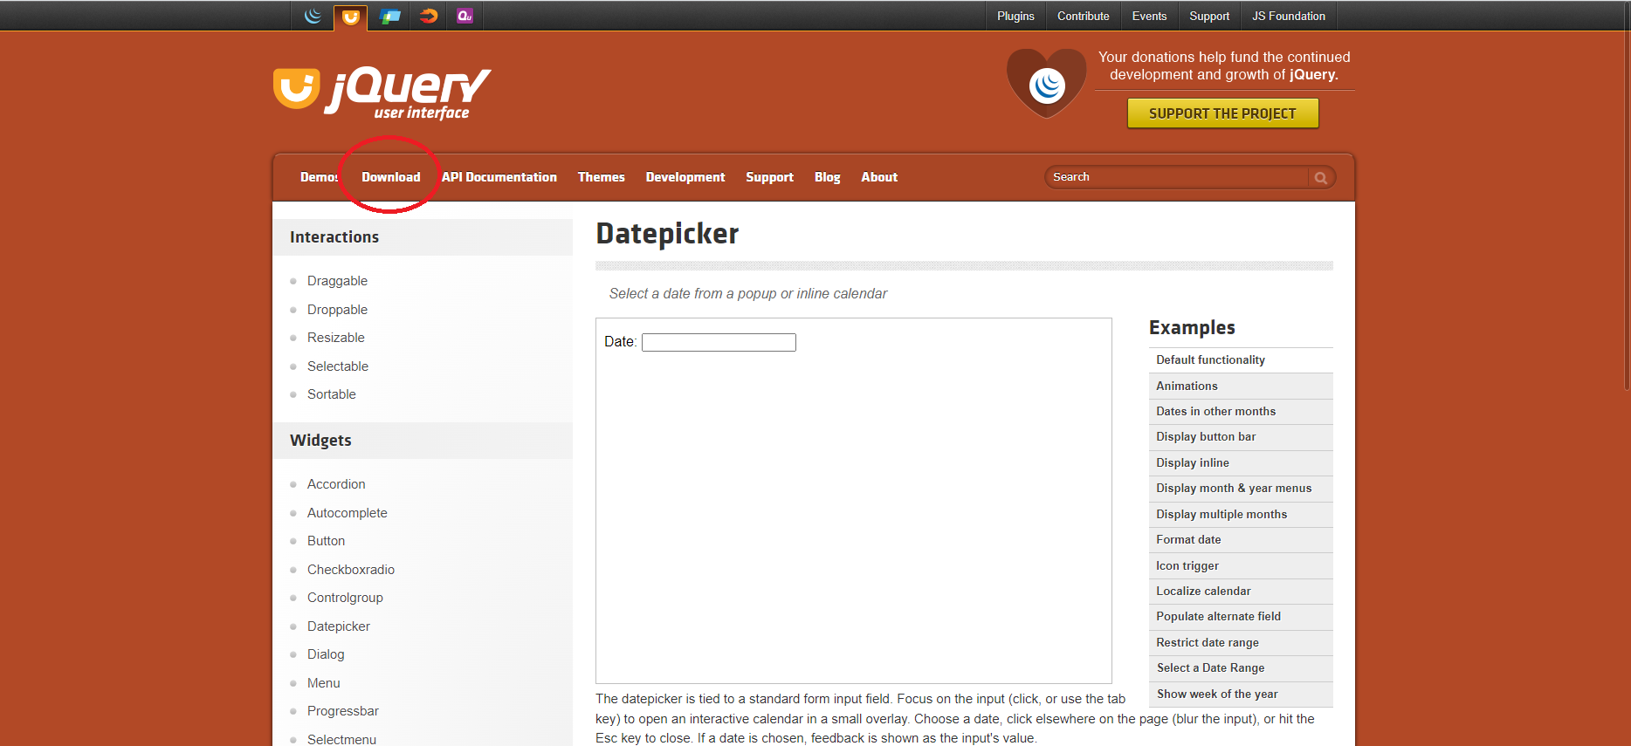Select Show week of the year example

point(1241,695)
